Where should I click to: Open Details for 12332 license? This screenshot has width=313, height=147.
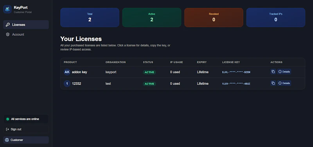(x=284, y=83)
